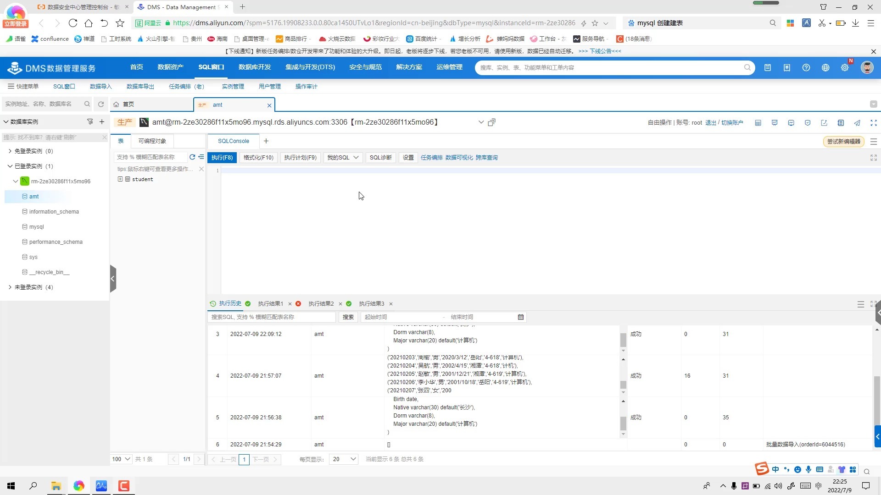The image size is (881, 495).
Task: Switch to the 可编程对象 tab
Action: [x=152, y=141]
